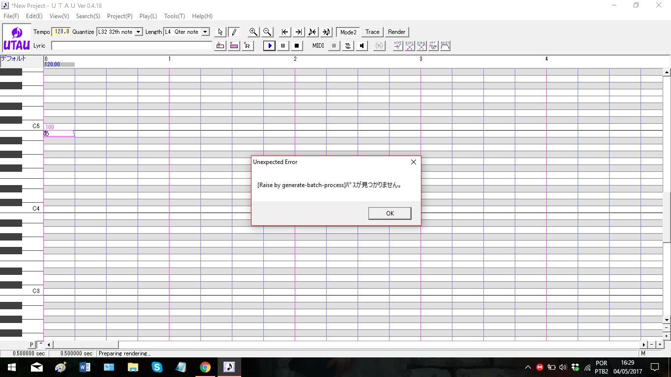Viewport: 671px width, 377px height.
Task: Click the greyed-out double circle icon
Action: [379, 46]
